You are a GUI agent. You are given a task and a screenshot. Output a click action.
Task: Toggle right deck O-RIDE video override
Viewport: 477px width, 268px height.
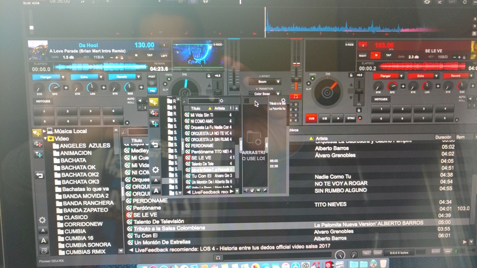click(349, 45)
